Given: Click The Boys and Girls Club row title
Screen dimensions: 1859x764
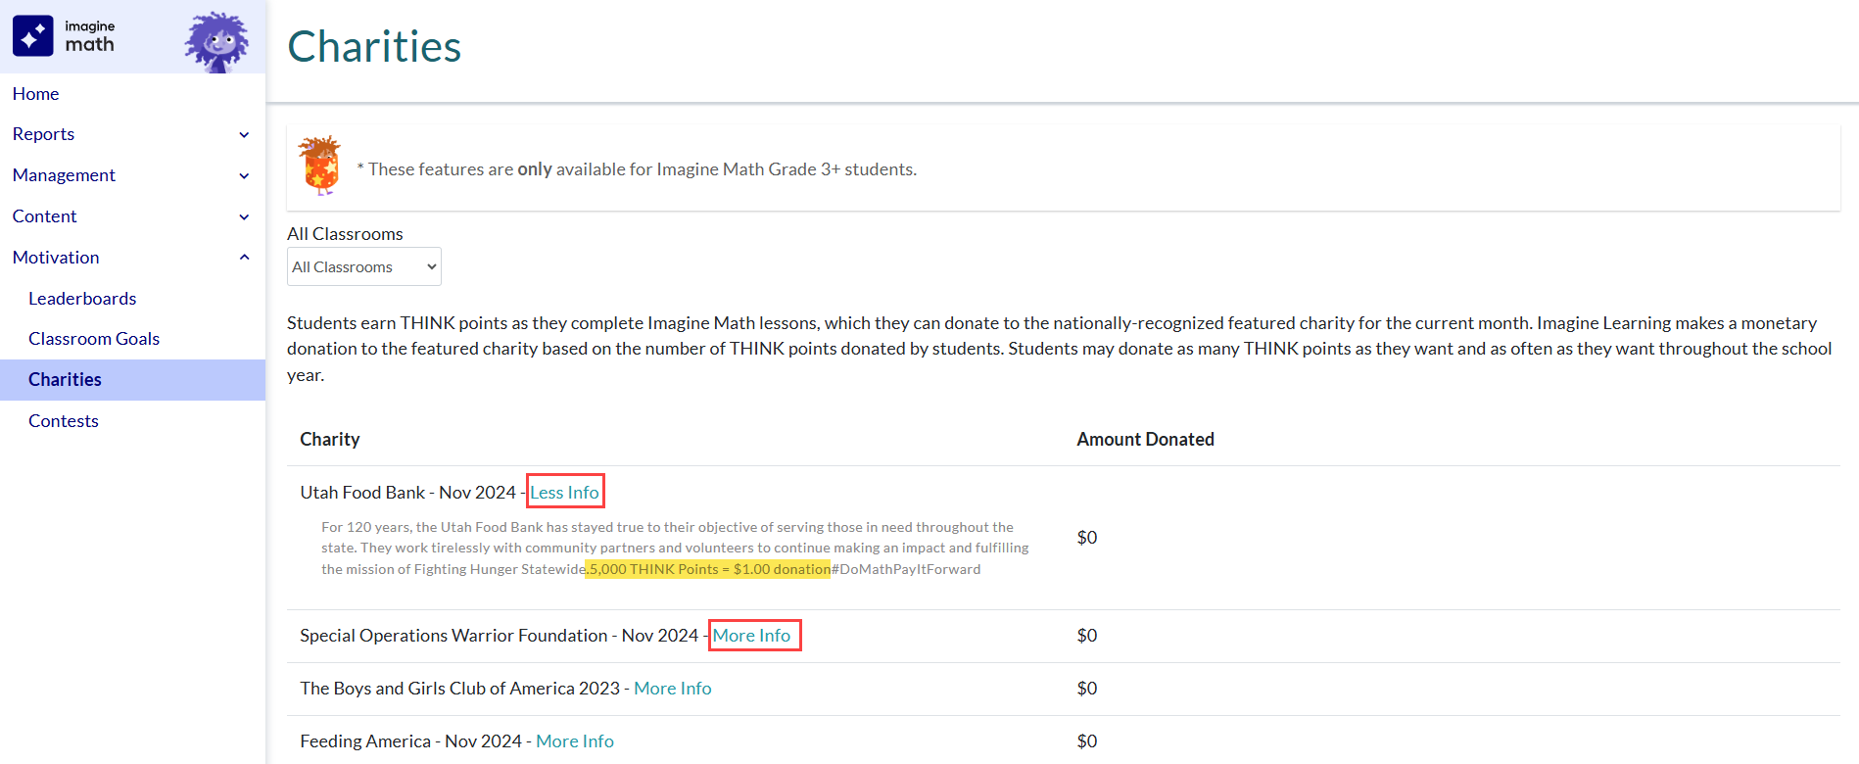Looking at the screenshot, I should pos(460,689).
